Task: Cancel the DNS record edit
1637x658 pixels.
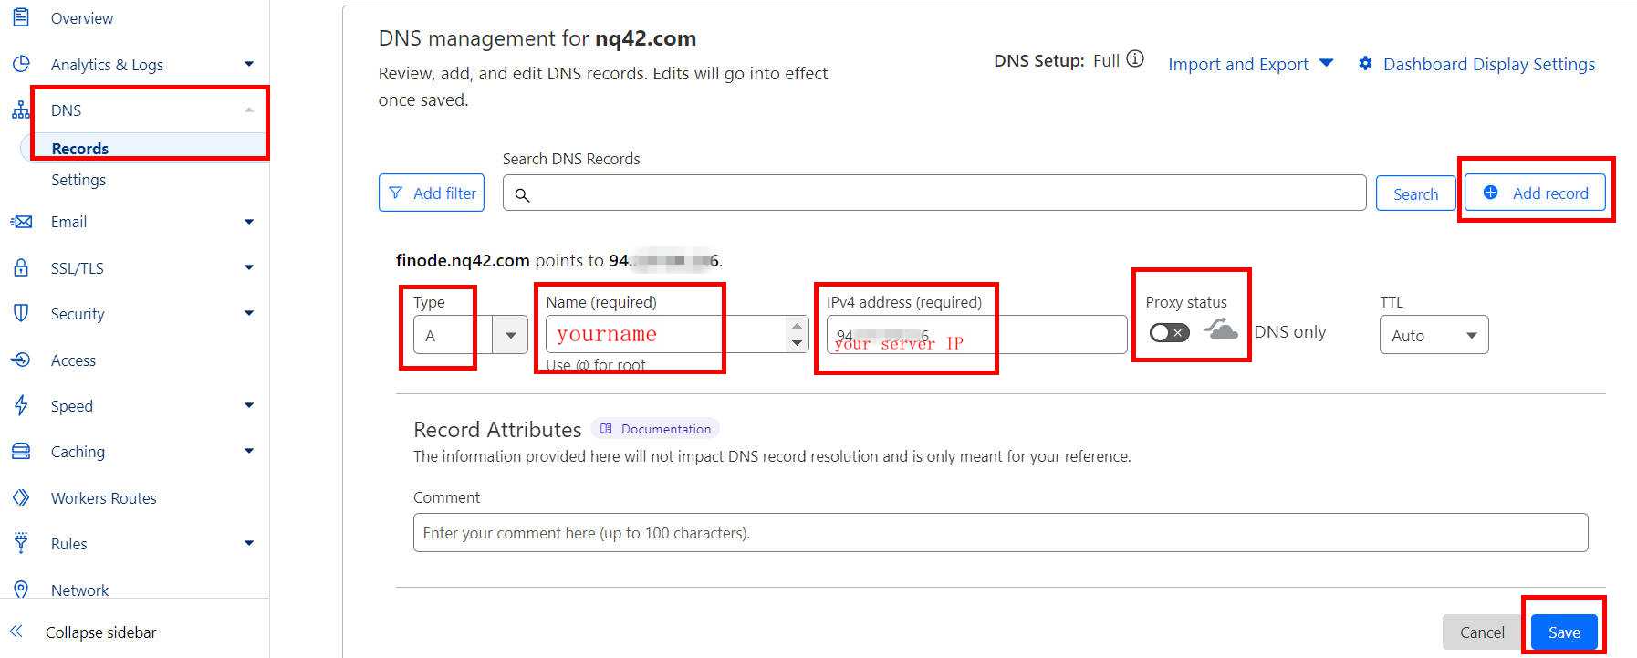Action: pyautogui.click(x=1482, y=632)
